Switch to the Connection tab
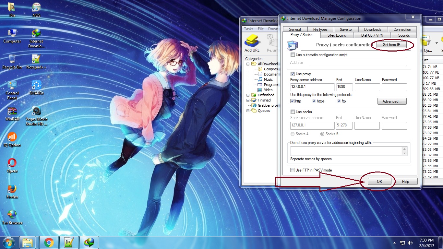The image size is (443, 249). (x=402, y=29)
